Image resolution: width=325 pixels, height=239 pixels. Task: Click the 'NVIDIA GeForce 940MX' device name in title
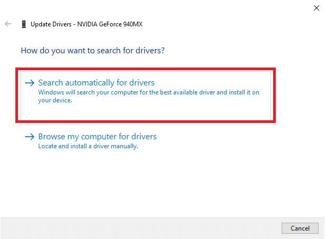coord(110,24)
